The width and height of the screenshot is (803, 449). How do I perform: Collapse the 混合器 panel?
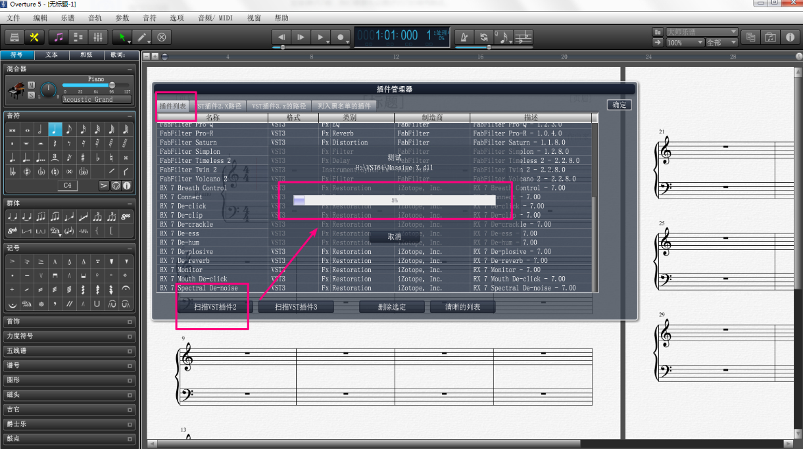pos(130,68)
